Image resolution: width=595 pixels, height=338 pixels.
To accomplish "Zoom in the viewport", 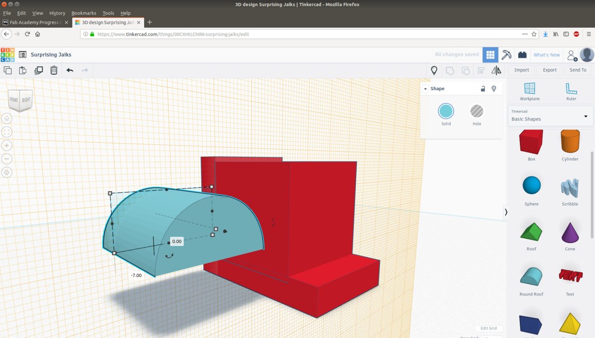I will [x=7, y=146].
